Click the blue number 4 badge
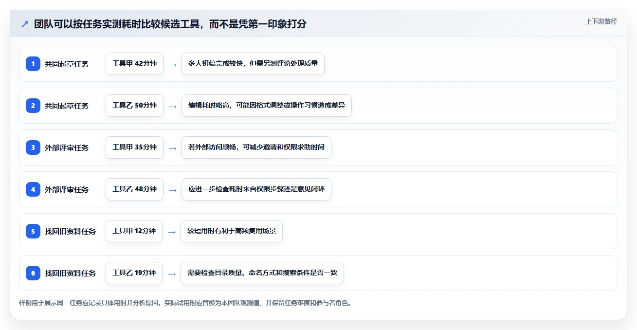 click(x=33, y=189)
